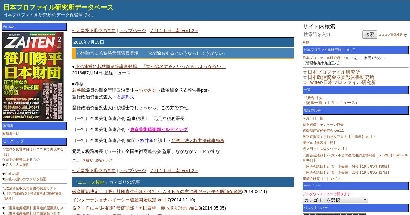Open the 推薦書一覧 link
410x215 pixels.
coord(11,134)
